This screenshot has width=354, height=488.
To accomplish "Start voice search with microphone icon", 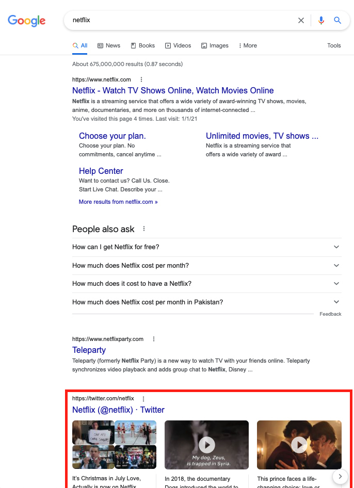I will (x=321, y=20).
